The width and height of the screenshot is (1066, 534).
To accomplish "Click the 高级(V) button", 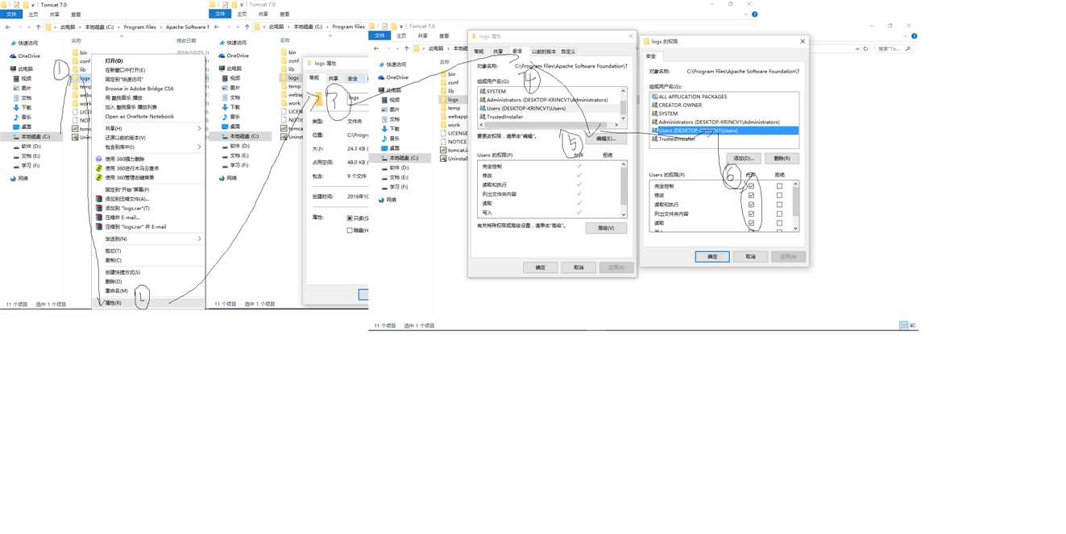I will (606, 228).
